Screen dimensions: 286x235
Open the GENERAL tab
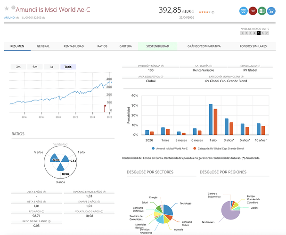43,46
